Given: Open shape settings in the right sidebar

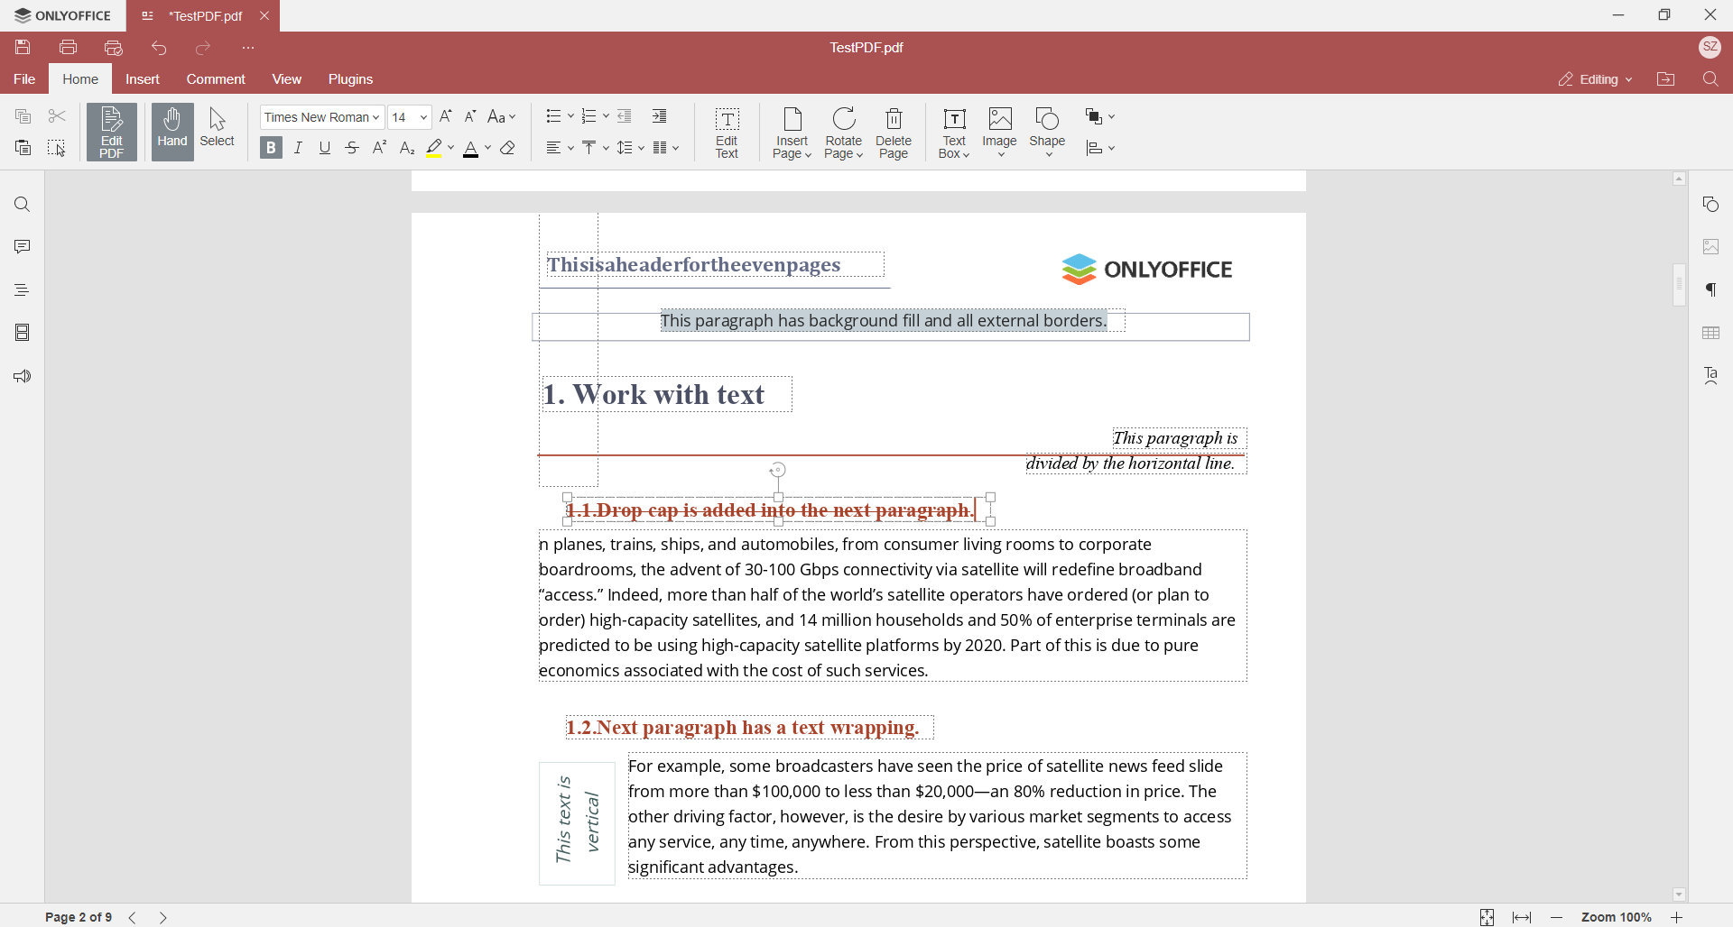Looking at the screenshot, I should [x=1711, y=204].
